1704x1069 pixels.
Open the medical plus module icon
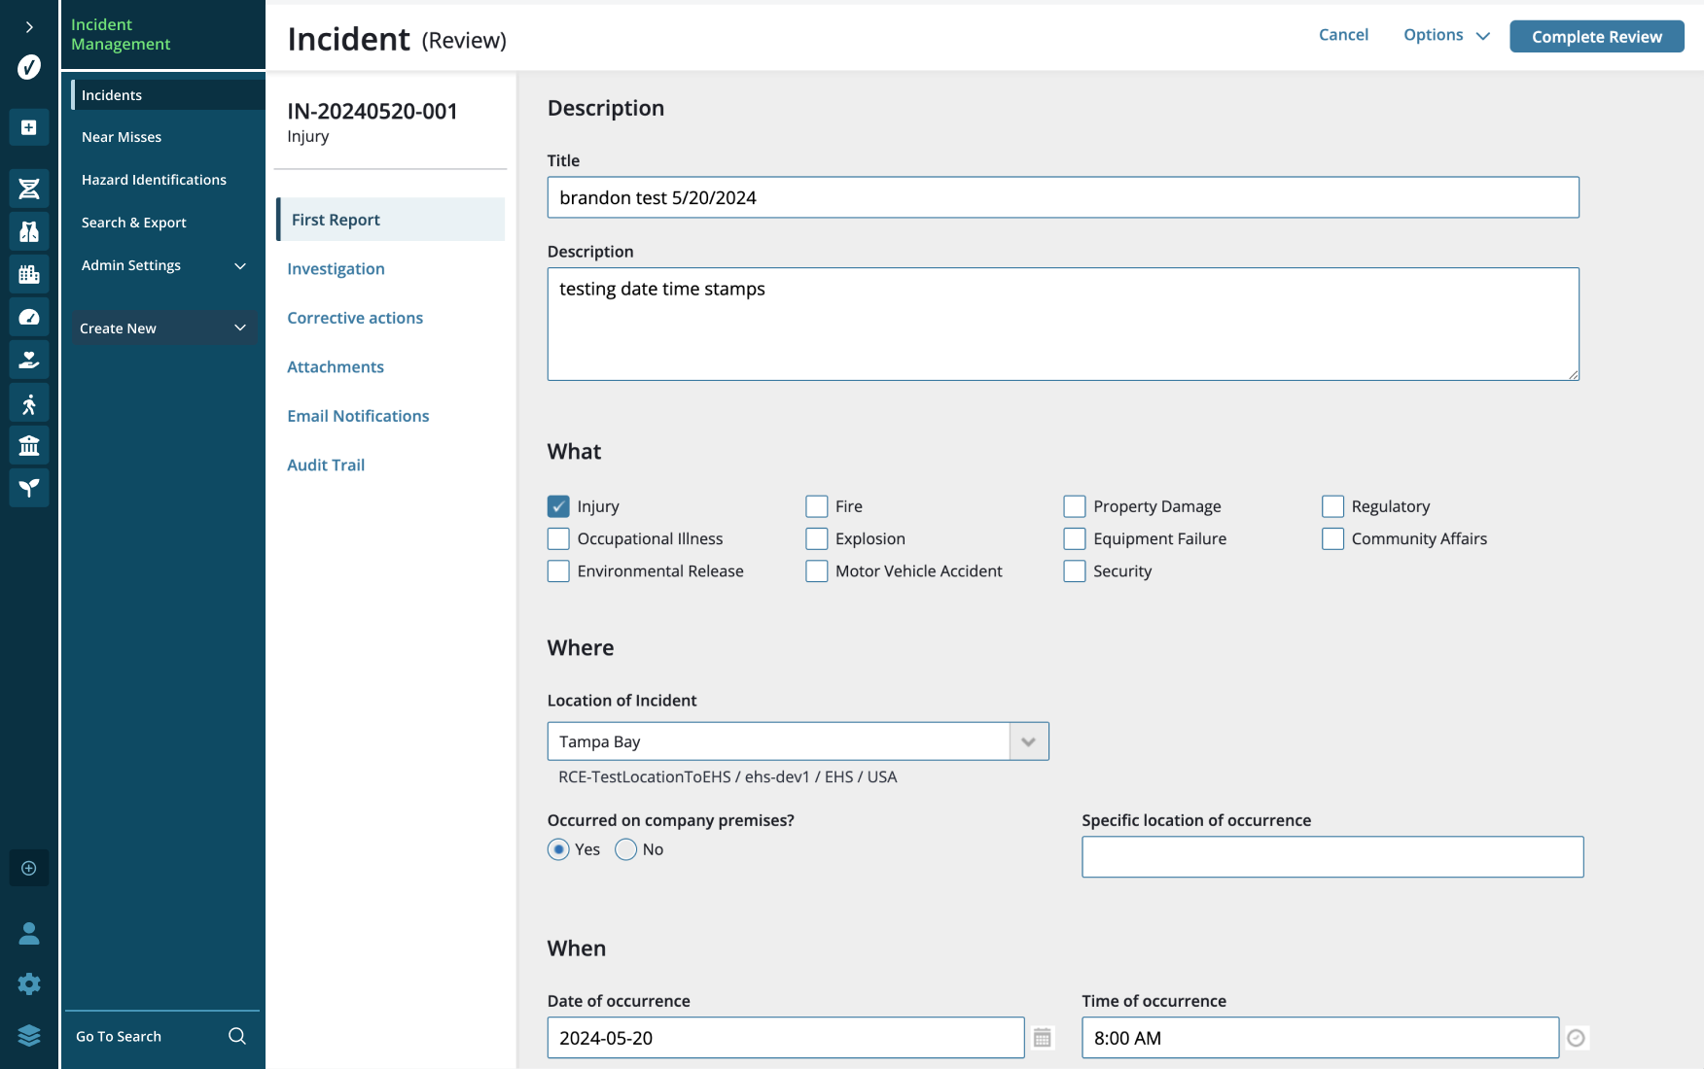29,127
